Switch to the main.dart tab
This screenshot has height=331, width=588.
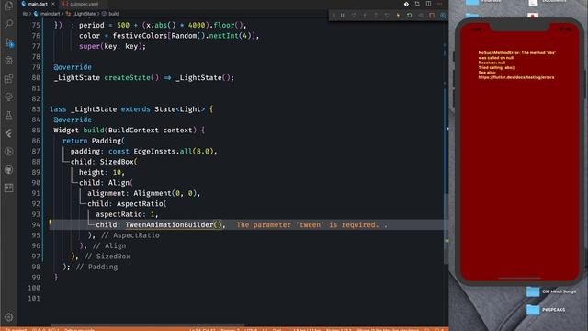click(37, 4)
